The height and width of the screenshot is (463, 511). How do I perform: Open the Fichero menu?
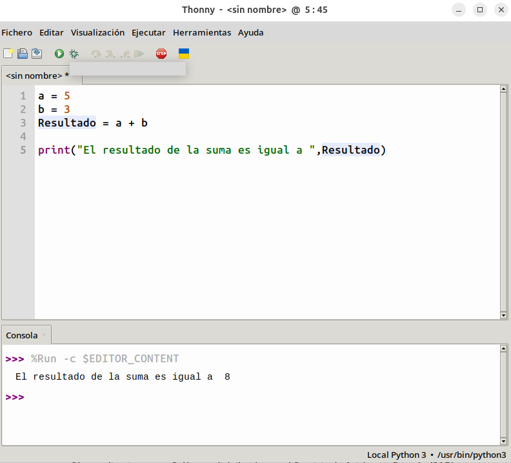click(x=17, y=32)
